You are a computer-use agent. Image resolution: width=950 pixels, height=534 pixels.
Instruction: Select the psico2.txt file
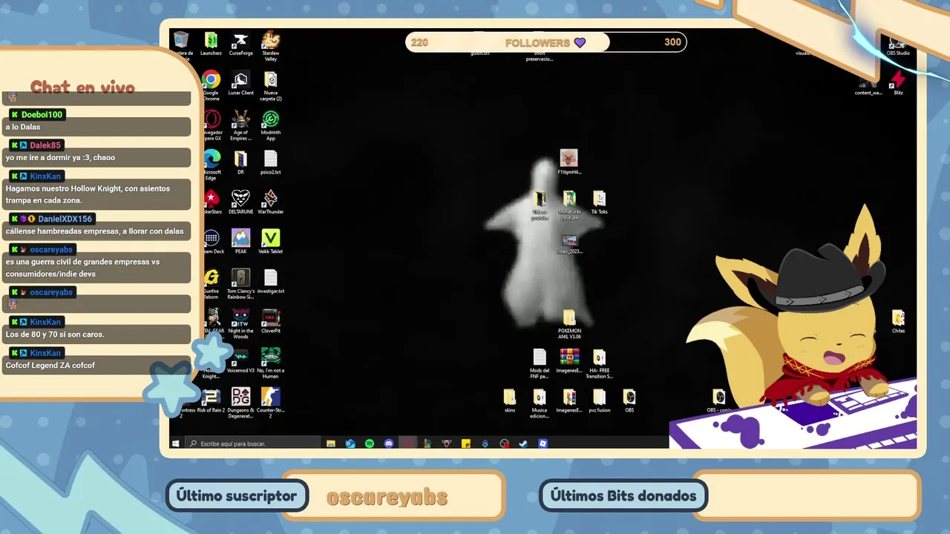point(271,162)
